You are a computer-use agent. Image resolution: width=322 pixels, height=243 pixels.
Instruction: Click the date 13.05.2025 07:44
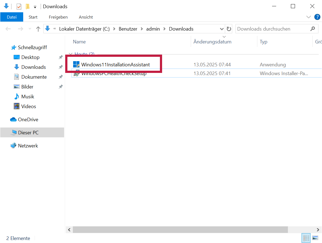coord(212,65)
